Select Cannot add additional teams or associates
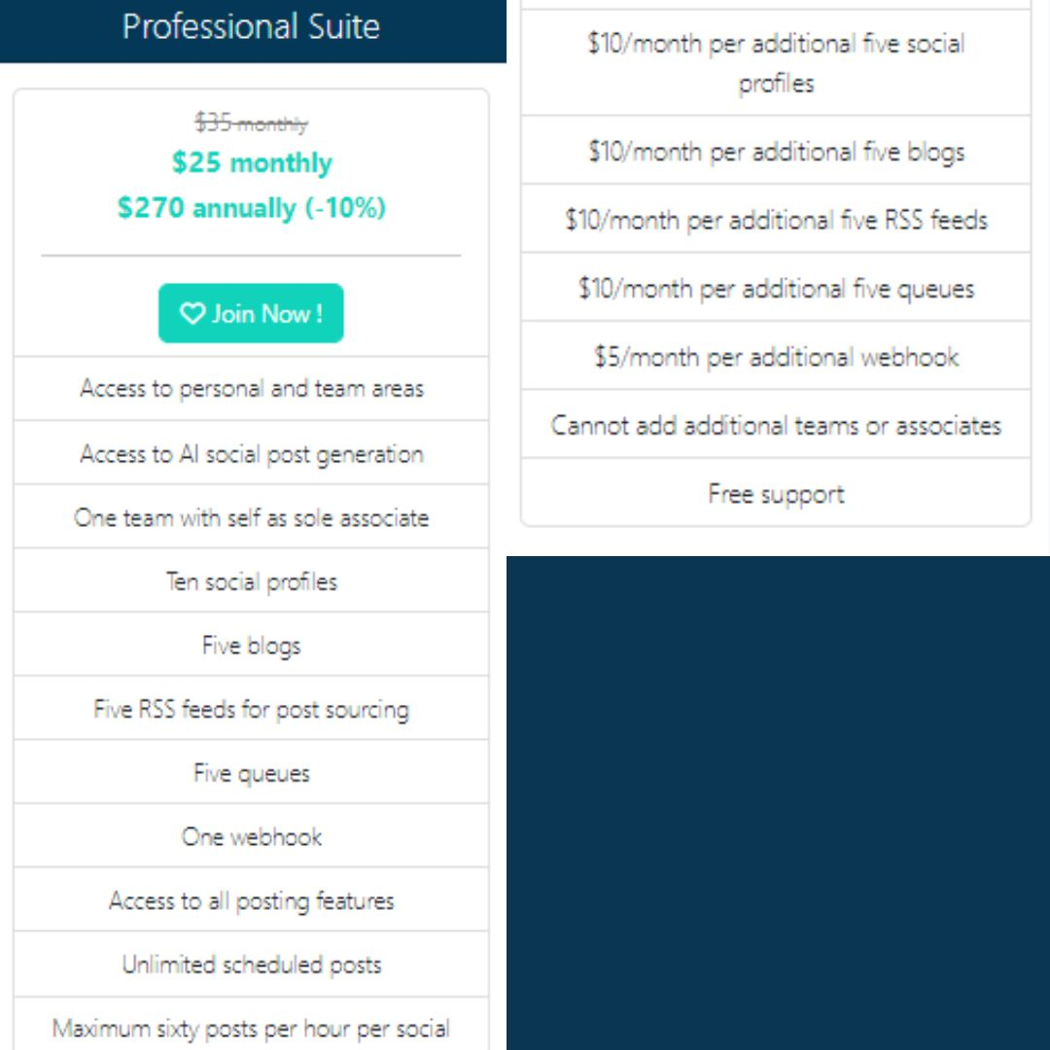This screenshot has width=1050, height=1050. pos(776,425)
